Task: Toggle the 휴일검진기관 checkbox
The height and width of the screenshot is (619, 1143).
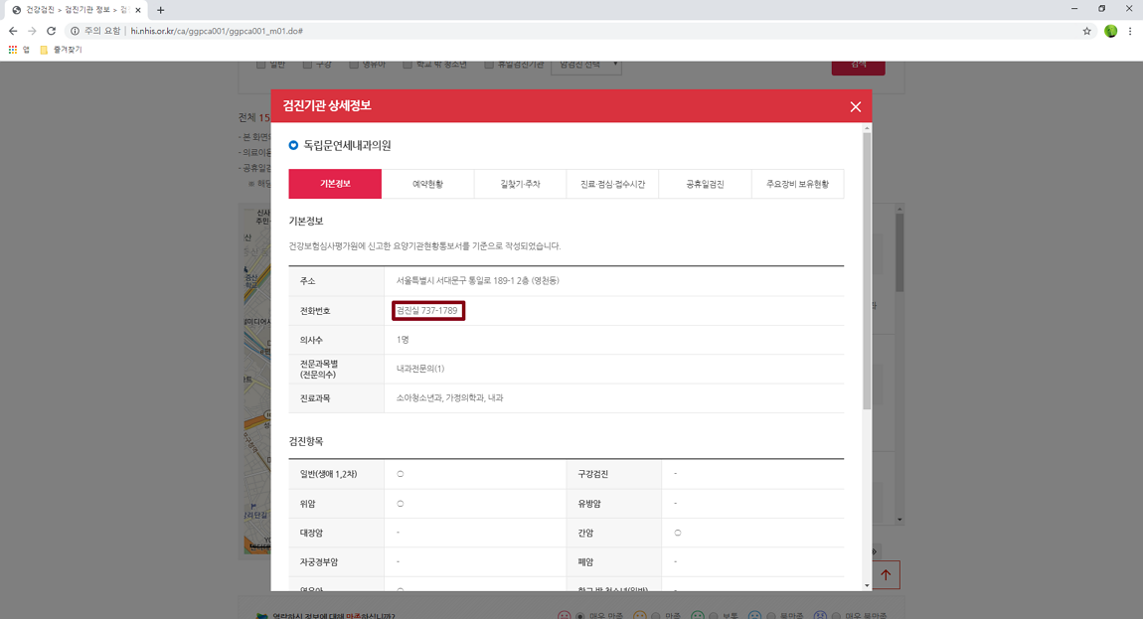Action: point(489,65)
